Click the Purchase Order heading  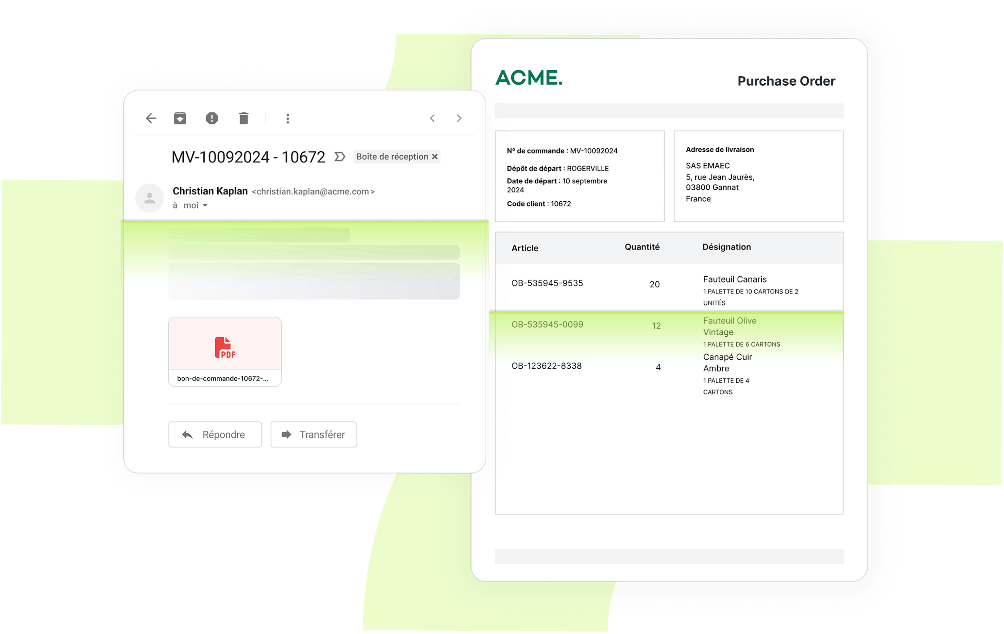click(x=787, y=81)
